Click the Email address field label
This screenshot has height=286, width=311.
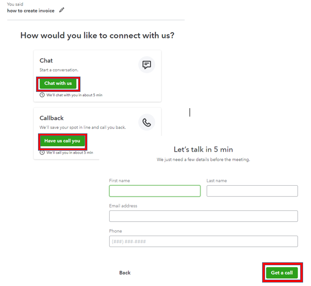pos(123,206)
